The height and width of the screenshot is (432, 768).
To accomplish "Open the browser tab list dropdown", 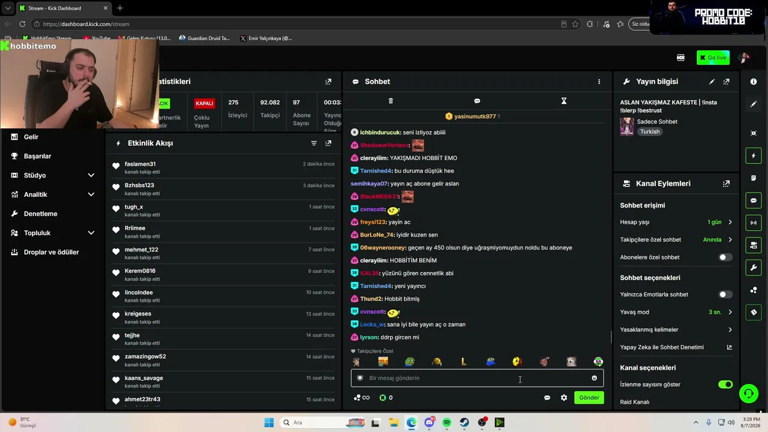I will coord(8,8).
